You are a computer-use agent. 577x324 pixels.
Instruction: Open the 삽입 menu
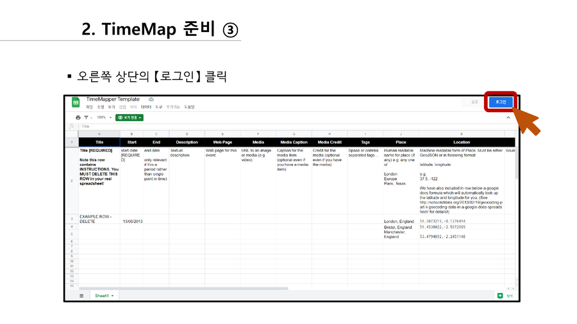tap(122, 107)
